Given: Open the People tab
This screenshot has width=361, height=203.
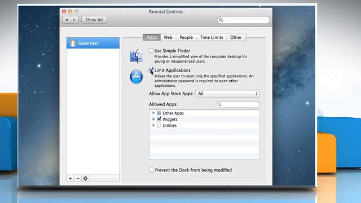Looking at the screenshot, I should tap(186, 37).
